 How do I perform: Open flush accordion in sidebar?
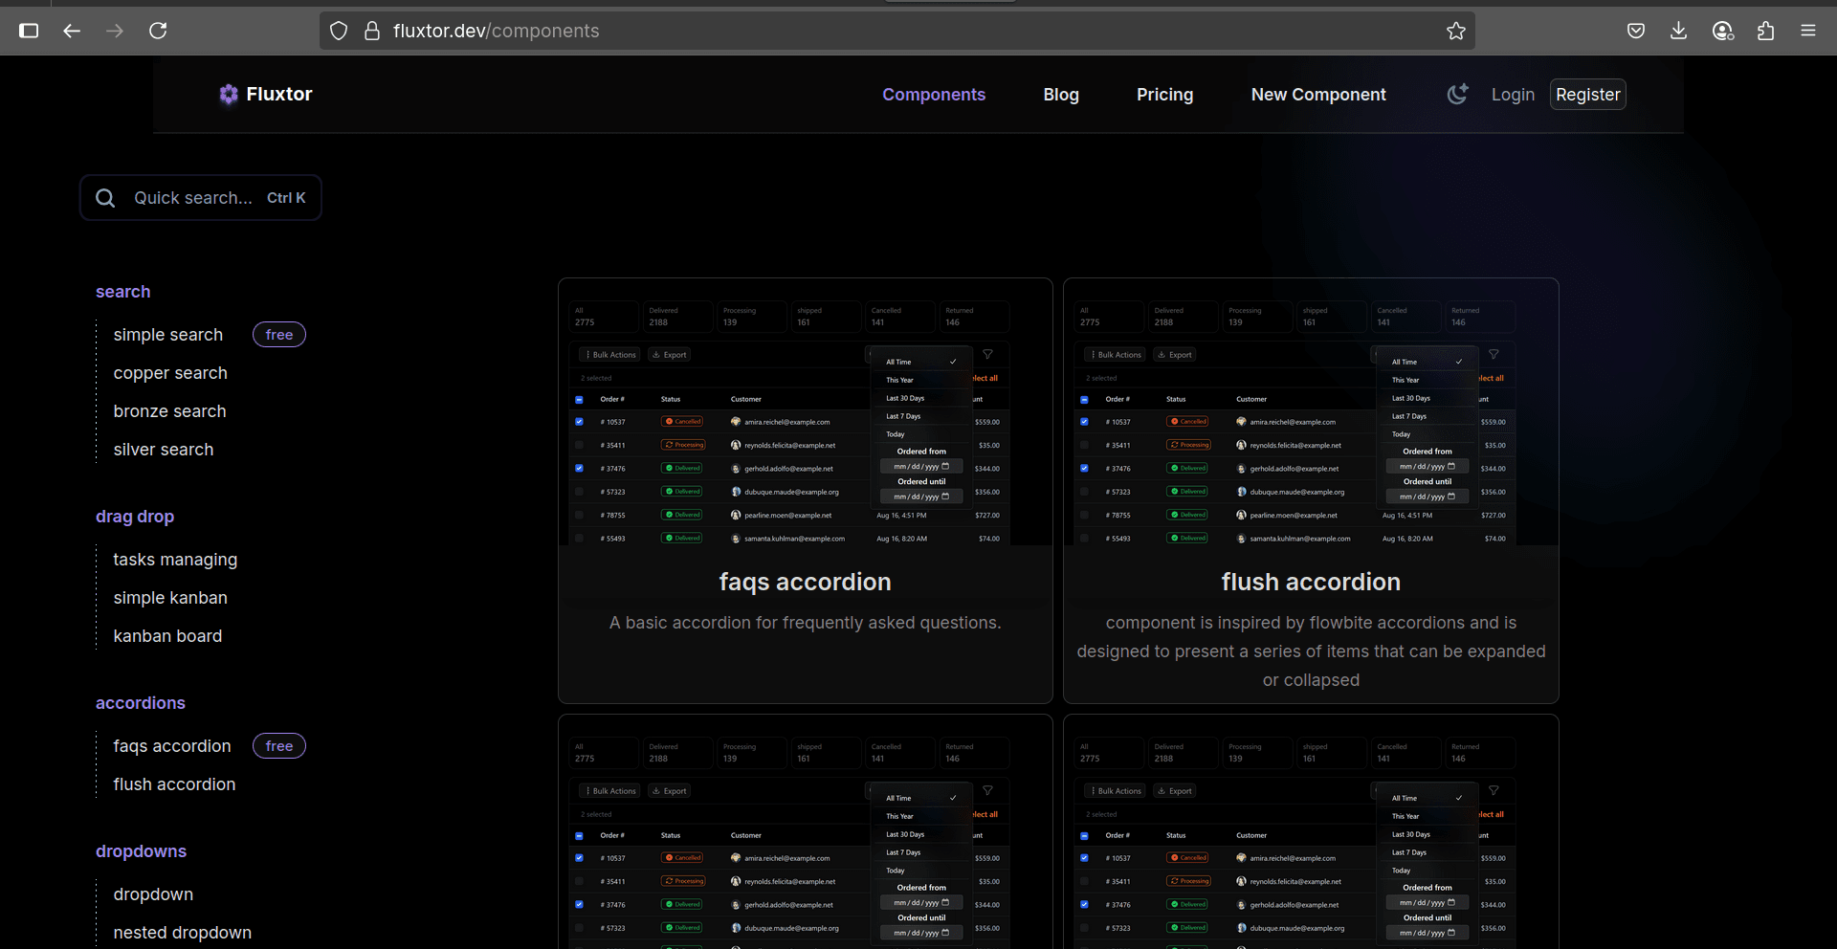(x=174, y=784)
